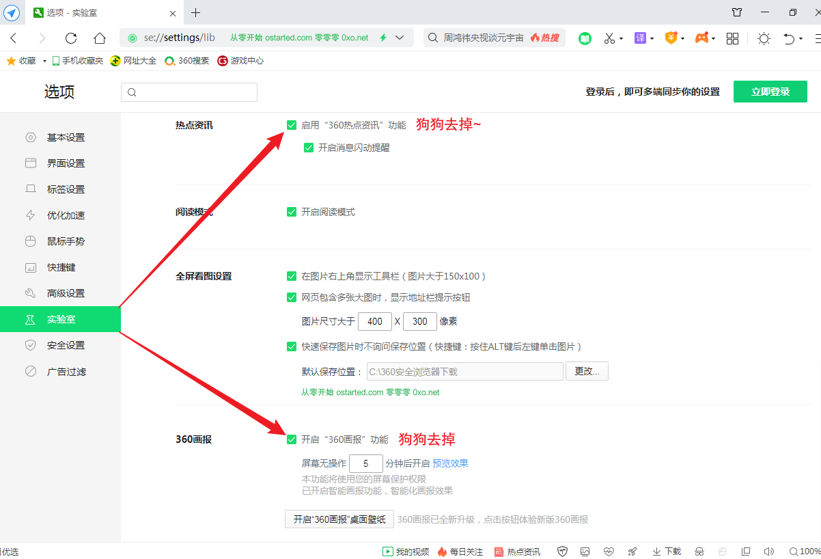Click the image width field showing 400

374,321
